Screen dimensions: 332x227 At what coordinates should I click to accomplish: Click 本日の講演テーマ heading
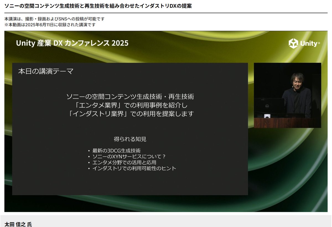pos(45,70)
